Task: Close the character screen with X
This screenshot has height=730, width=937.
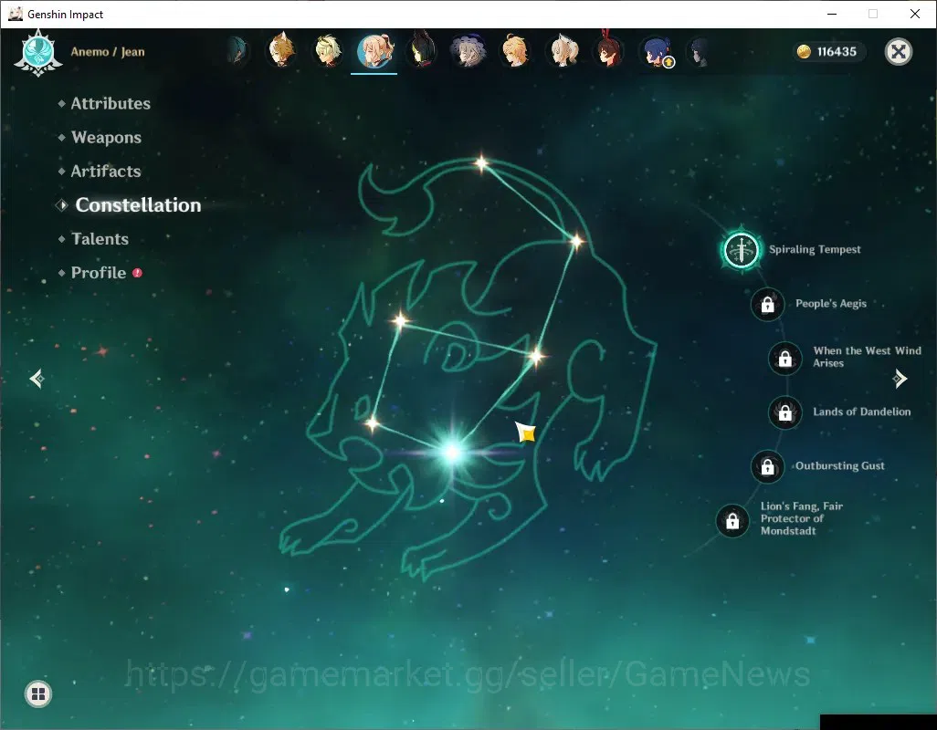Action: tap(898, 52)
